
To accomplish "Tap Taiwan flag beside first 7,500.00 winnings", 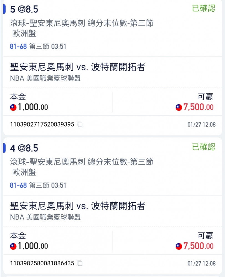I will click(x=179, y=107).
